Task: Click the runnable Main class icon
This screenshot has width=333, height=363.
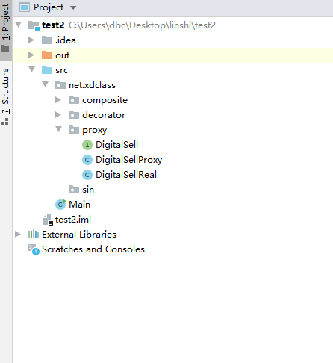Action: point(60,205)
